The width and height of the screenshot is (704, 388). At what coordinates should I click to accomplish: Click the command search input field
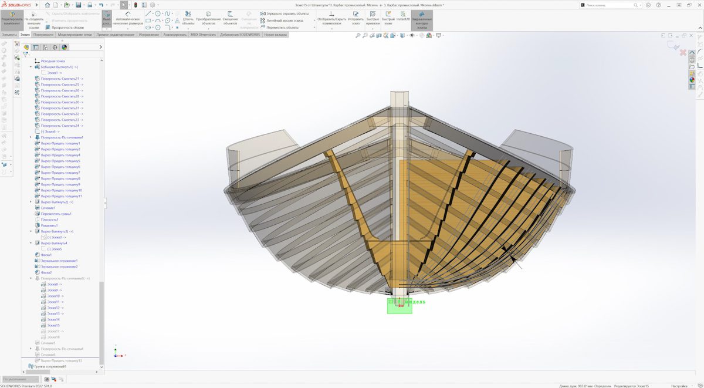[608, 5]
